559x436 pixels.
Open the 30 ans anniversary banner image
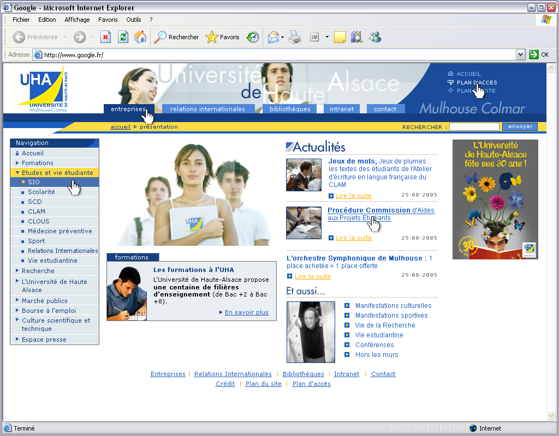[x=495, y=199]
